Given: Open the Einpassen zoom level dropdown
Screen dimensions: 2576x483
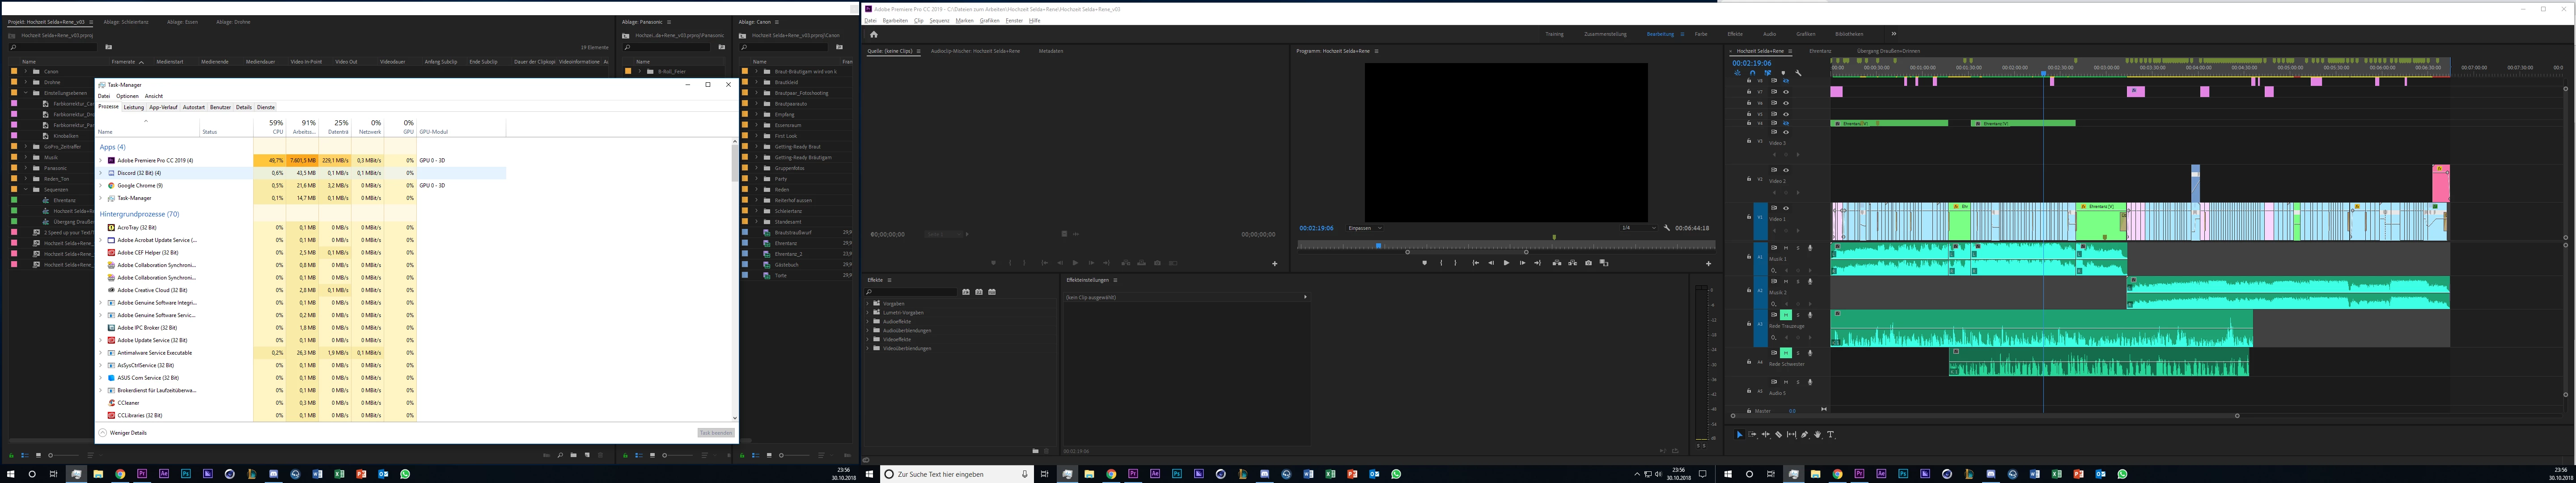Looking at the screenshot, I should coord(1365,228).
